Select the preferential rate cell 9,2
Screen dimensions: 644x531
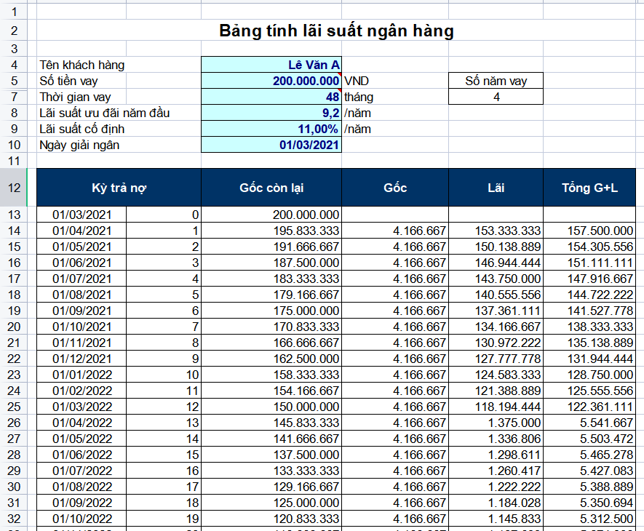(271, 113)
